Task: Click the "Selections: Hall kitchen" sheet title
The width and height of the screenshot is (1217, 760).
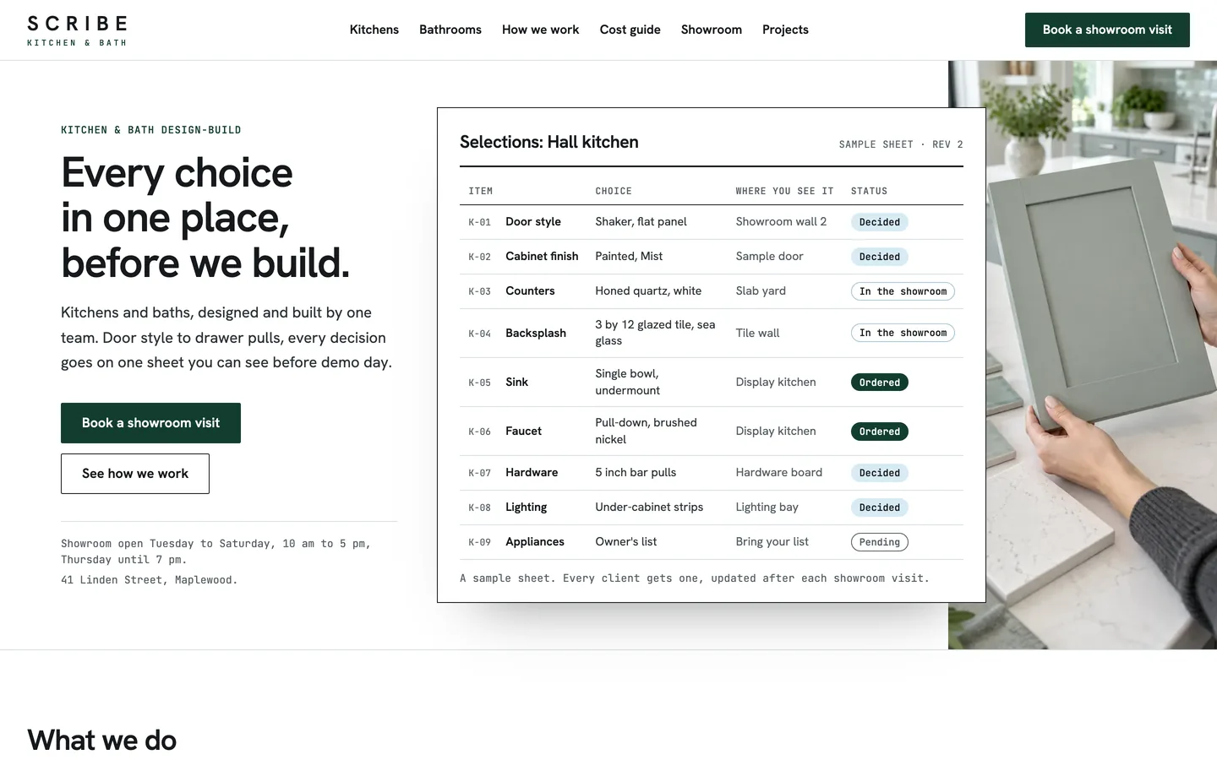Action: tap(549, 142)
